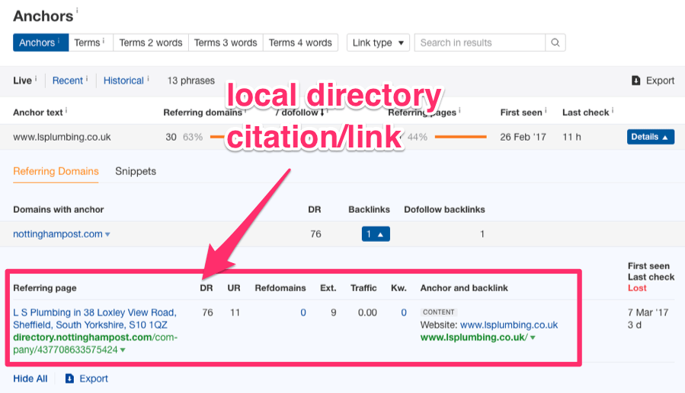Select the Terms 2 words tab

151,43
